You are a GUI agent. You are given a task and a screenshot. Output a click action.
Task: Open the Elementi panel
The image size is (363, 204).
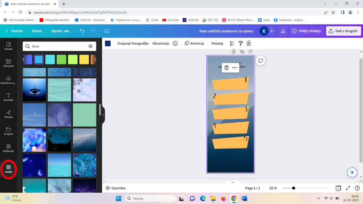[9, 63]
